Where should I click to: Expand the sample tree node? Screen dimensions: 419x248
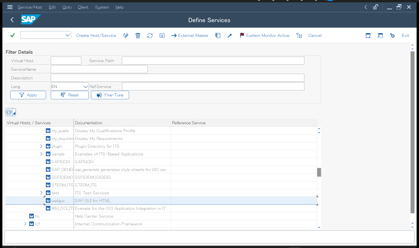coord(41,154)
